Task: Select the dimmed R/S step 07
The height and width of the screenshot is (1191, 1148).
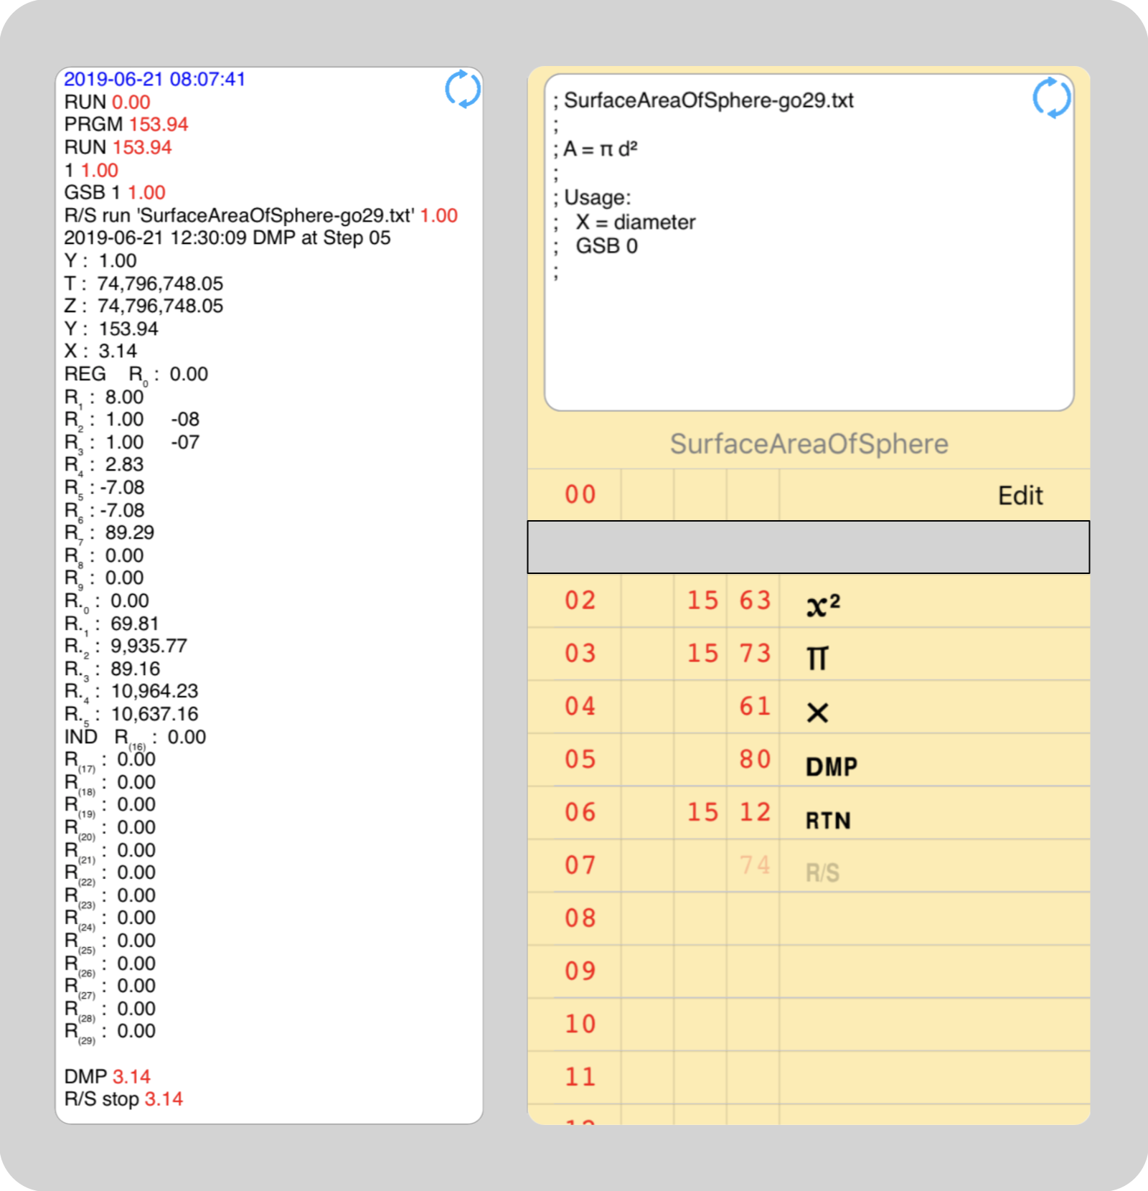Action: [x=808, y=867]
